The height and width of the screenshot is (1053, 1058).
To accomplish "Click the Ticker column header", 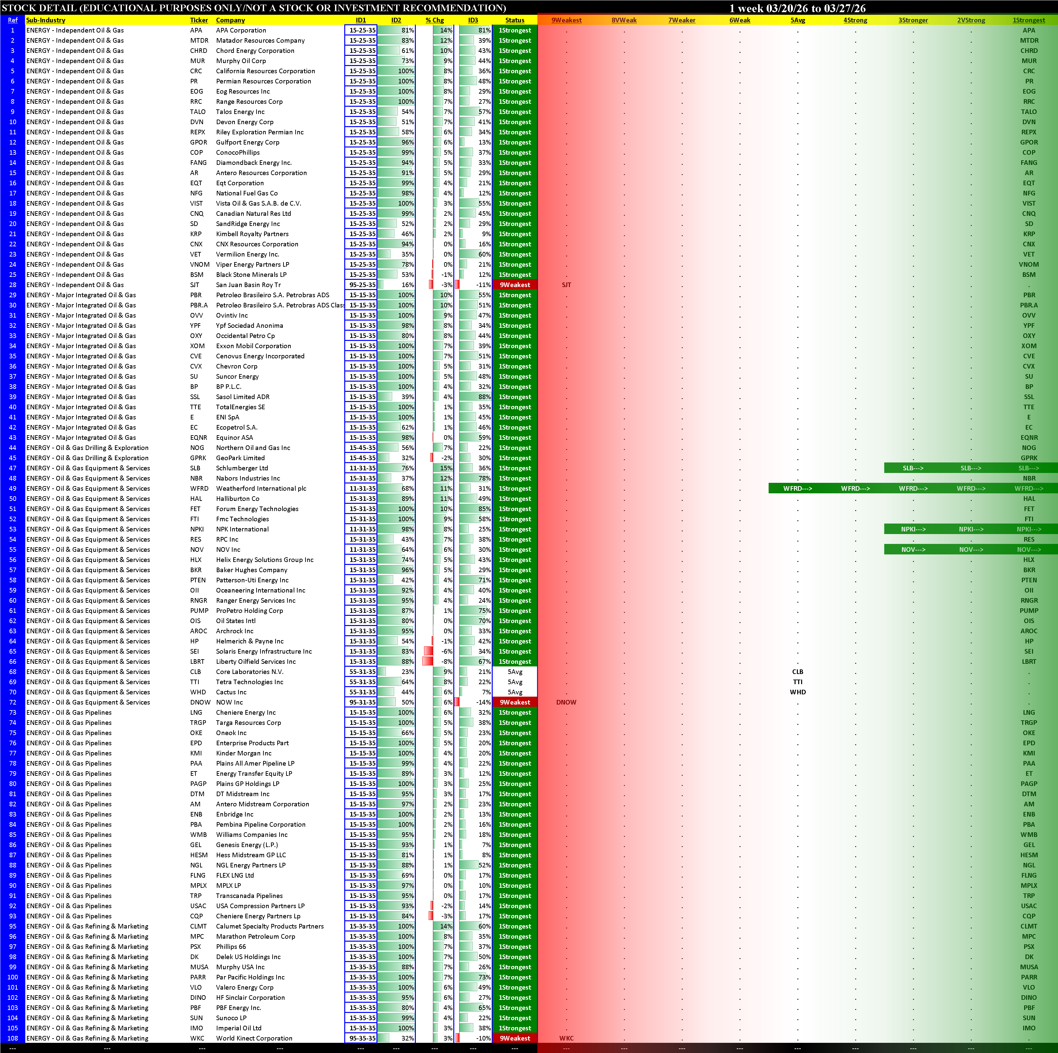I will coord(199,20).
